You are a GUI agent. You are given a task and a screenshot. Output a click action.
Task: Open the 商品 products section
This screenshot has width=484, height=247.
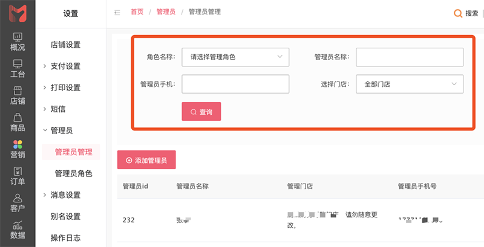coord(18,122)
